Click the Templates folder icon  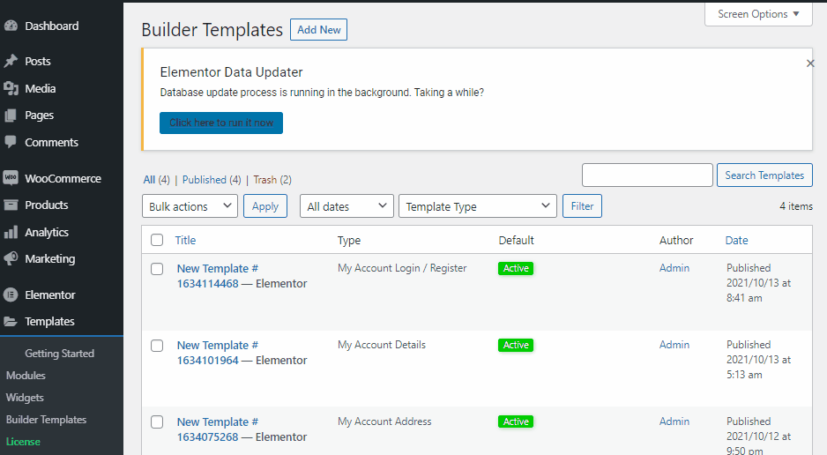tap(11, 321)
